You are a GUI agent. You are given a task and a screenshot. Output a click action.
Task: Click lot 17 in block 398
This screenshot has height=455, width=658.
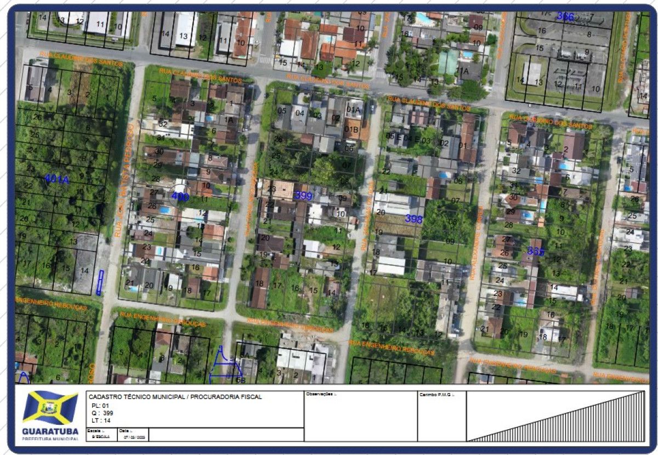[373, 272]
